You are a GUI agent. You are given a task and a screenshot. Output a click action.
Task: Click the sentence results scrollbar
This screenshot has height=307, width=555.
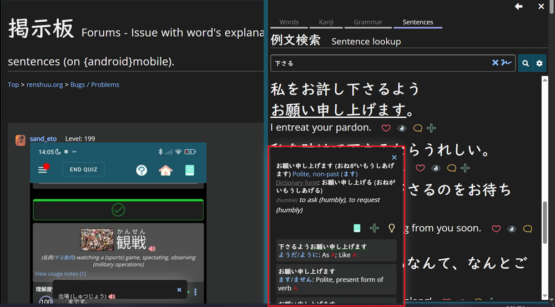(545, 223)
